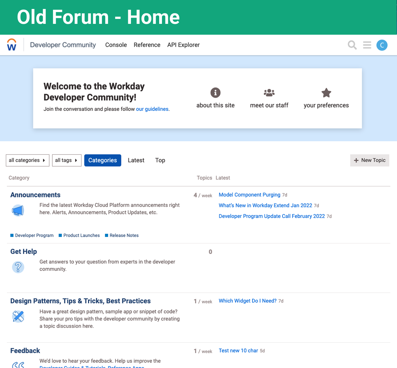397x368 pixels.
Task: Open the hamburger menu icon
Action: click(x=367, y=45)
